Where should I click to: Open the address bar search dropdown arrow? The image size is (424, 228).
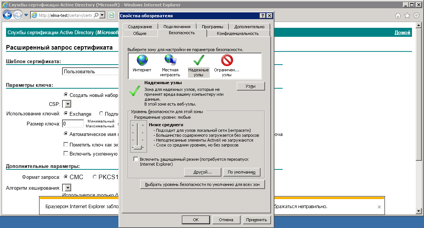point(103,15)
